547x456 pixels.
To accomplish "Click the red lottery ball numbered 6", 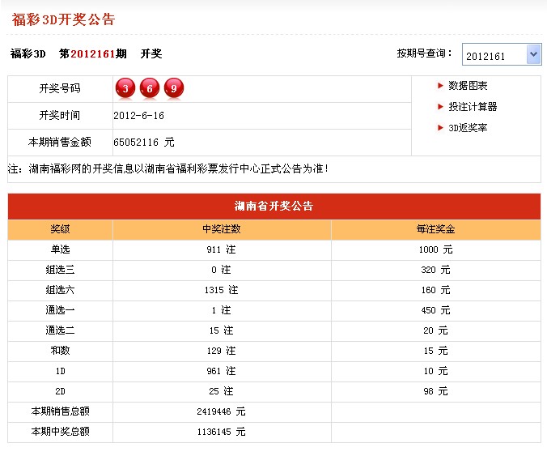I will [150, 88].
